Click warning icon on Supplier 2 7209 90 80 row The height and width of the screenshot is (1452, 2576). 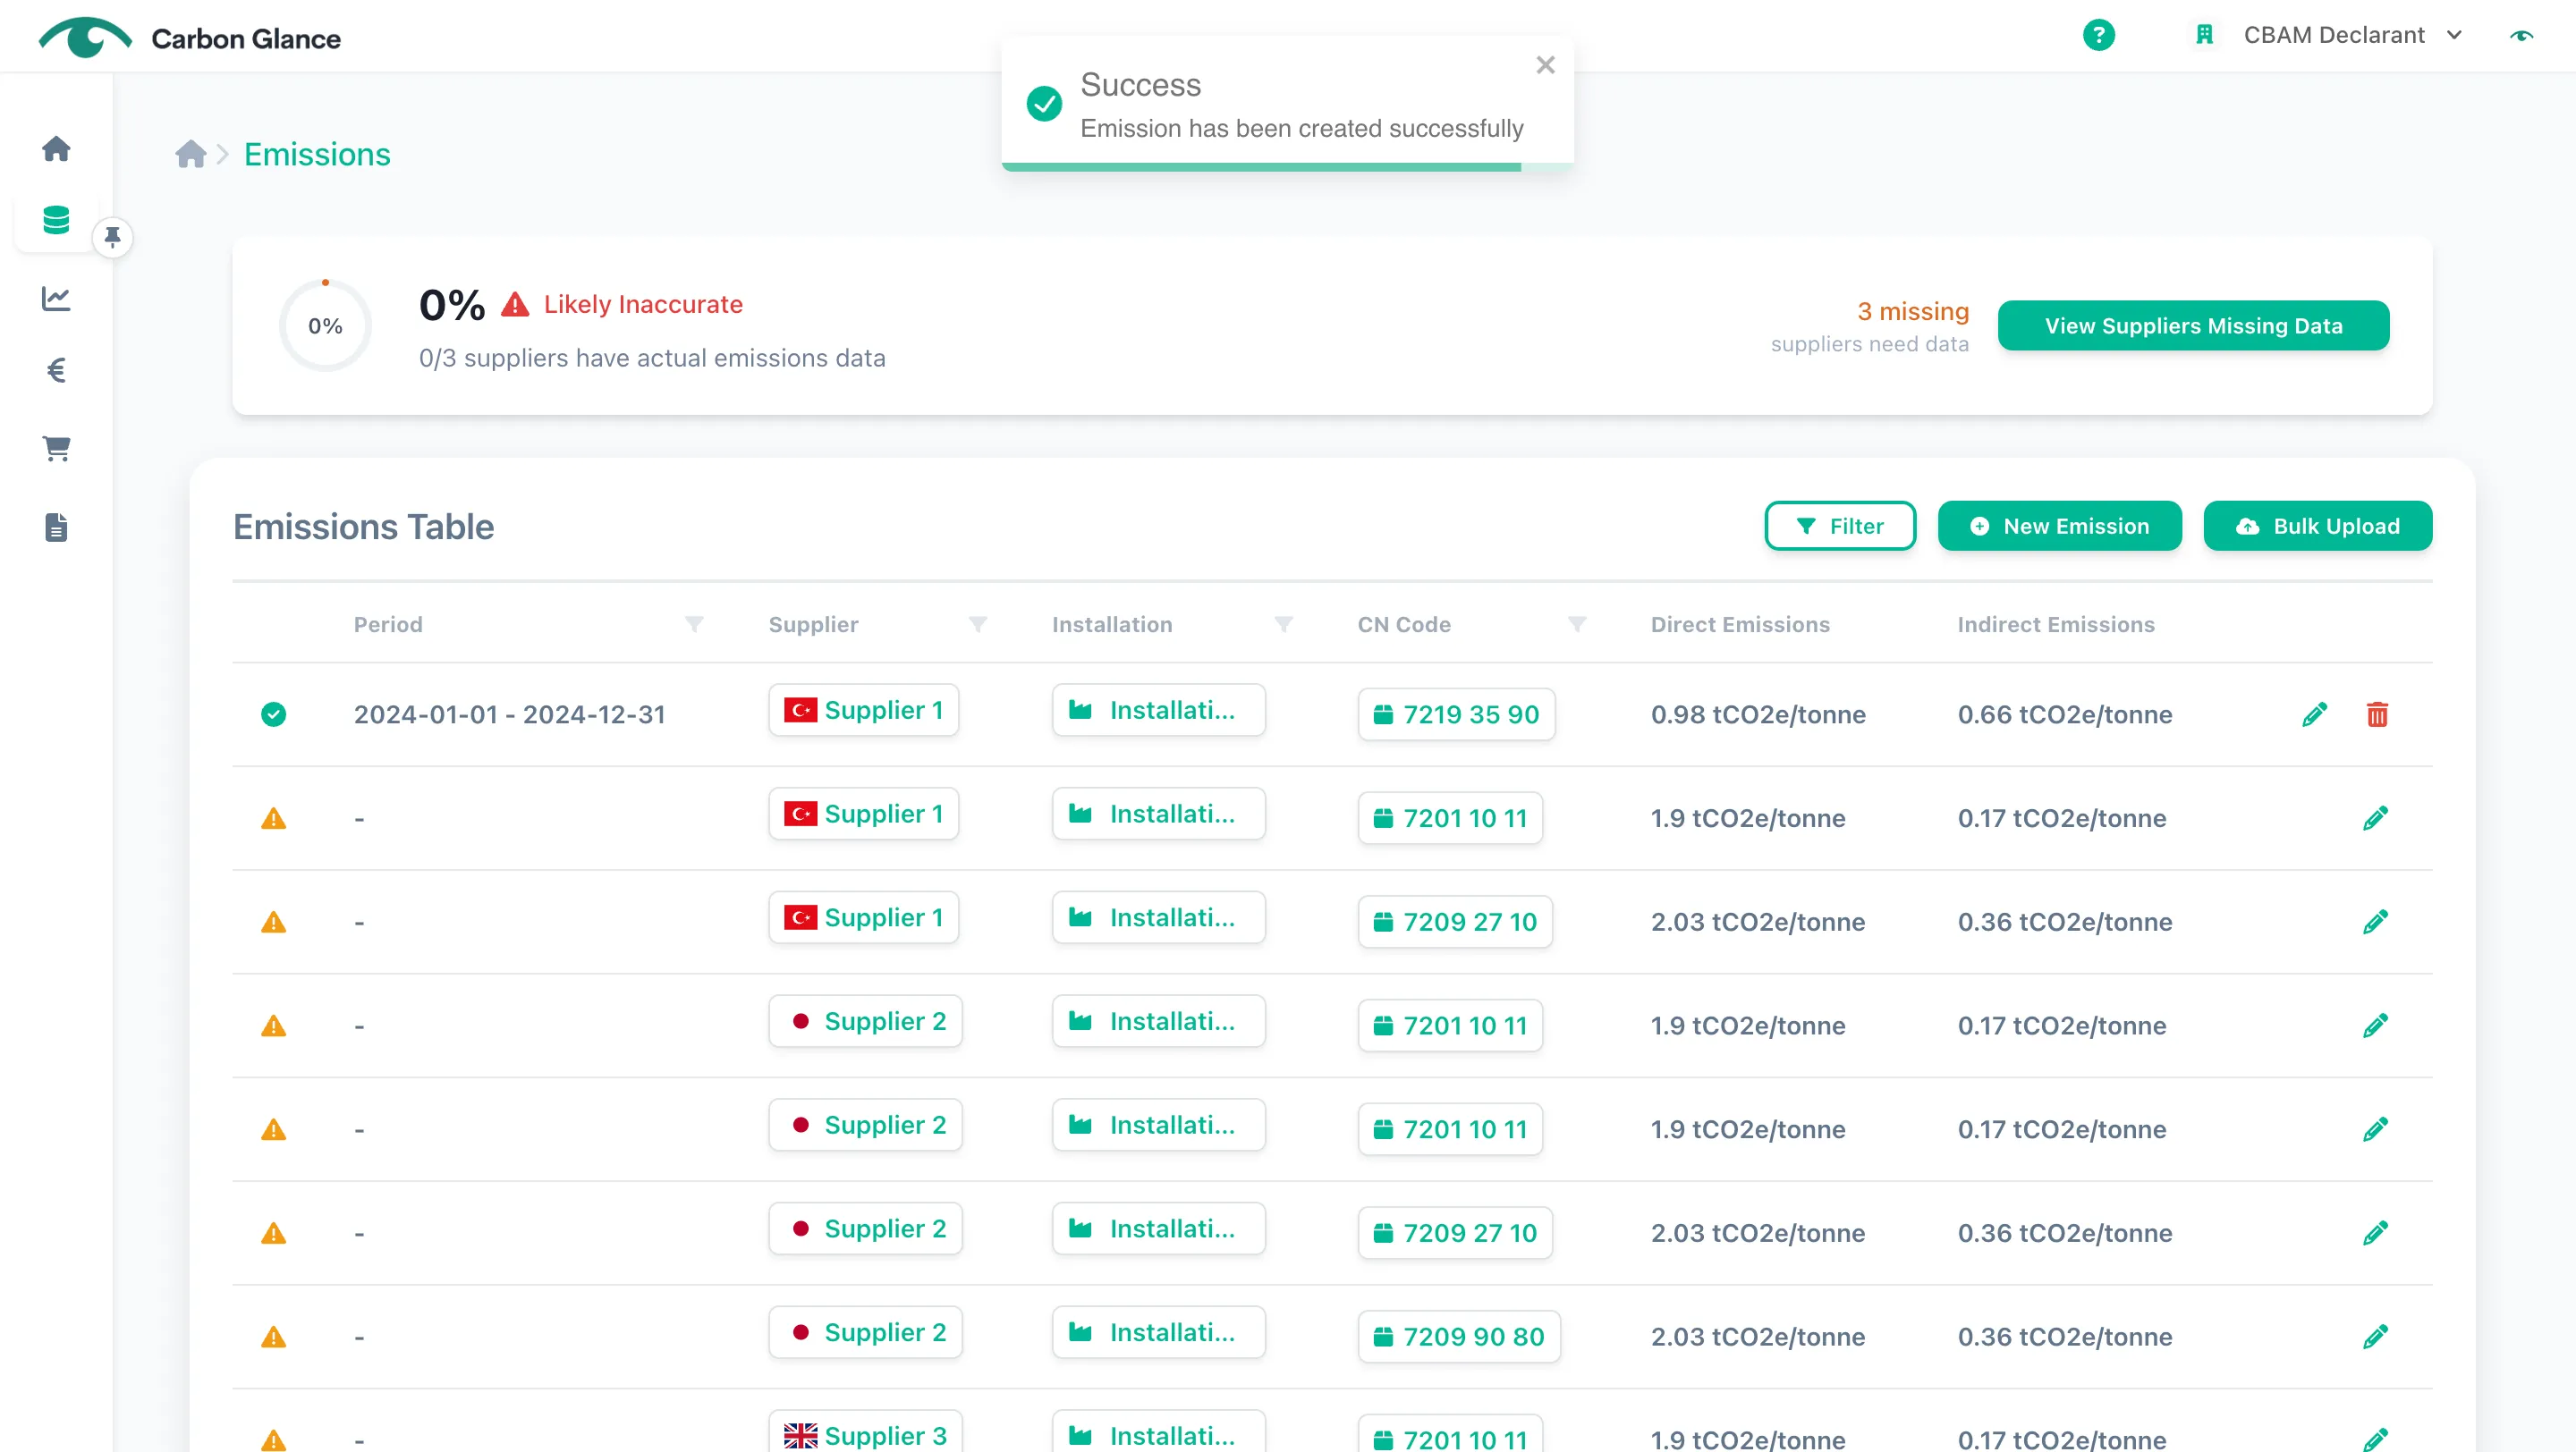pyautogui.click(x=273, y=1337)
